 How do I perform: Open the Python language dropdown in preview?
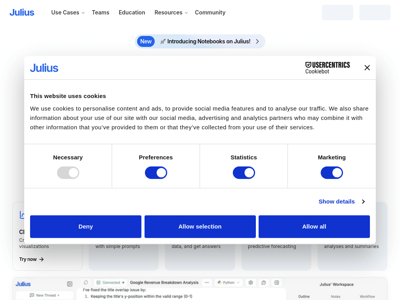pos(229,282)
